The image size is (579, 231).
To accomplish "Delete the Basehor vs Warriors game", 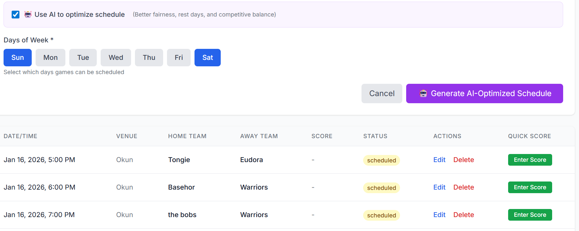I will click(463, 187).
